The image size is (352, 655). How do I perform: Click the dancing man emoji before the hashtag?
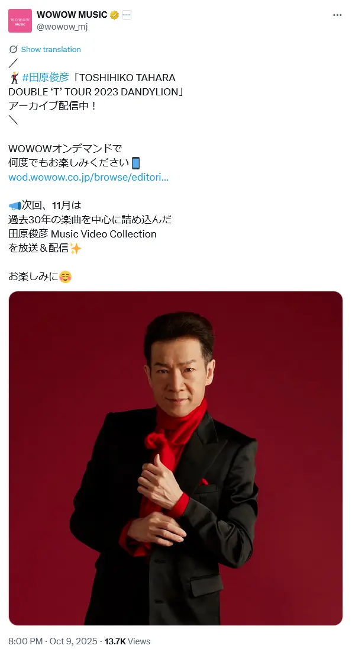pos(15,78)
